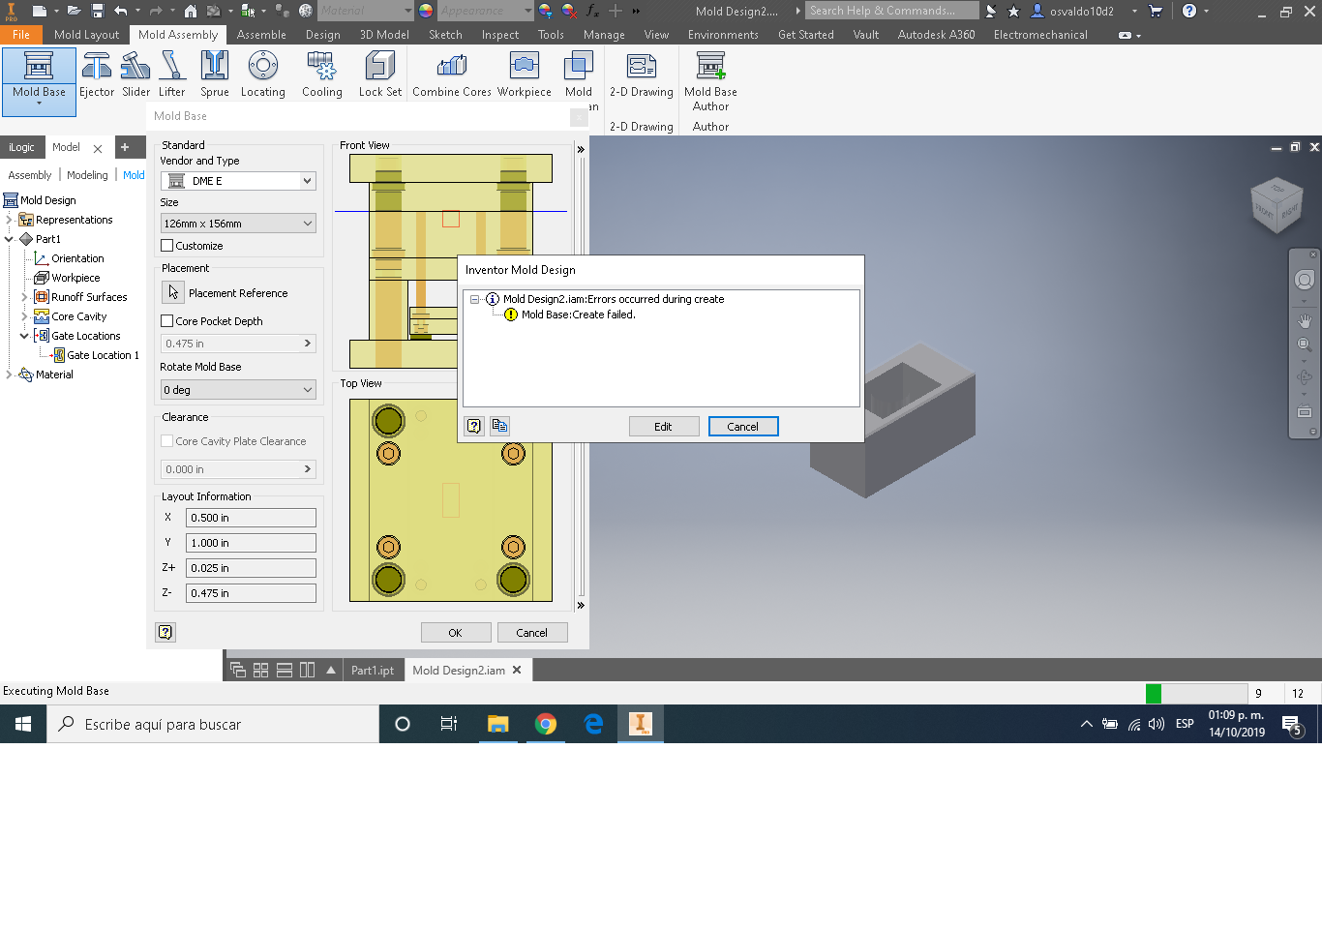The height and width of the screenshot is (929, 1322).
Task: Collapse the Part1 tree node
Action: 9,239
